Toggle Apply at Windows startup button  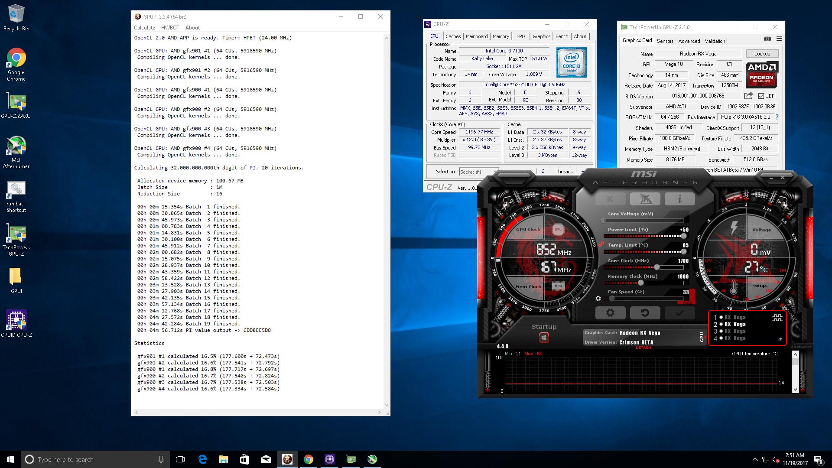tap(544, 338)
